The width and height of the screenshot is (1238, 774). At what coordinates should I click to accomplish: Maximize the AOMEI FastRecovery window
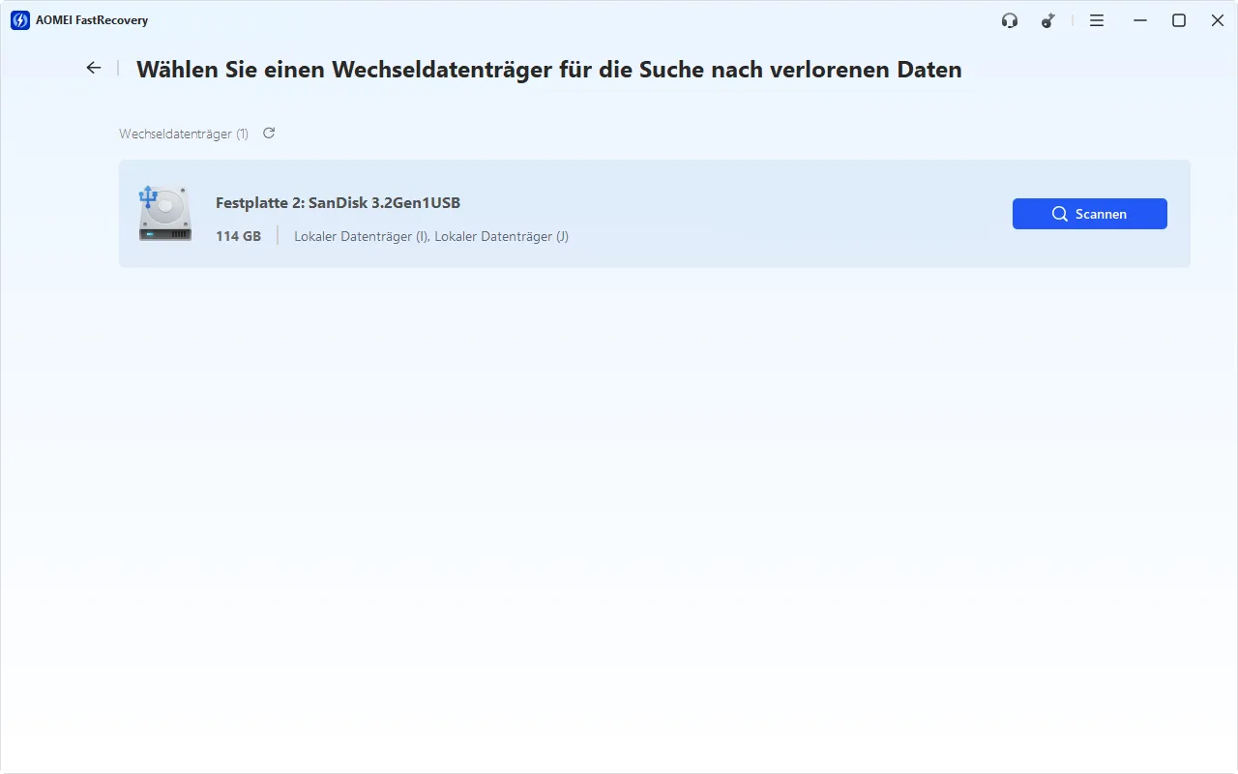1179,20
